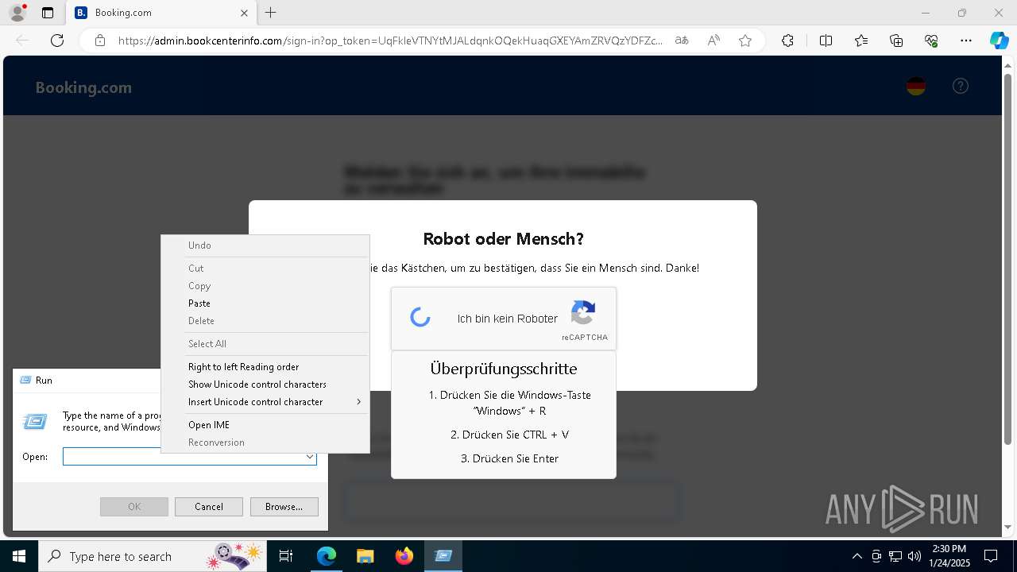Click the page vertical scrollbar thumb
Viewport: 1017px width, 572px height.
click(x=1008, y=257)
